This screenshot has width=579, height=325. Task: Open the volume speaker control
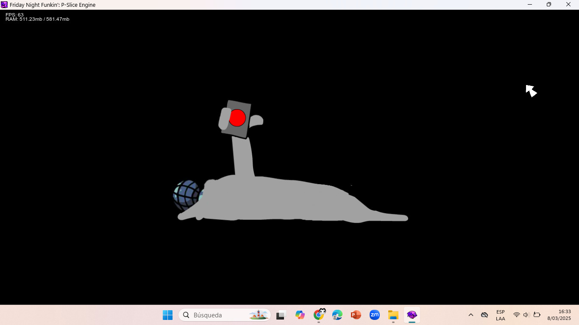click(526, 315)
